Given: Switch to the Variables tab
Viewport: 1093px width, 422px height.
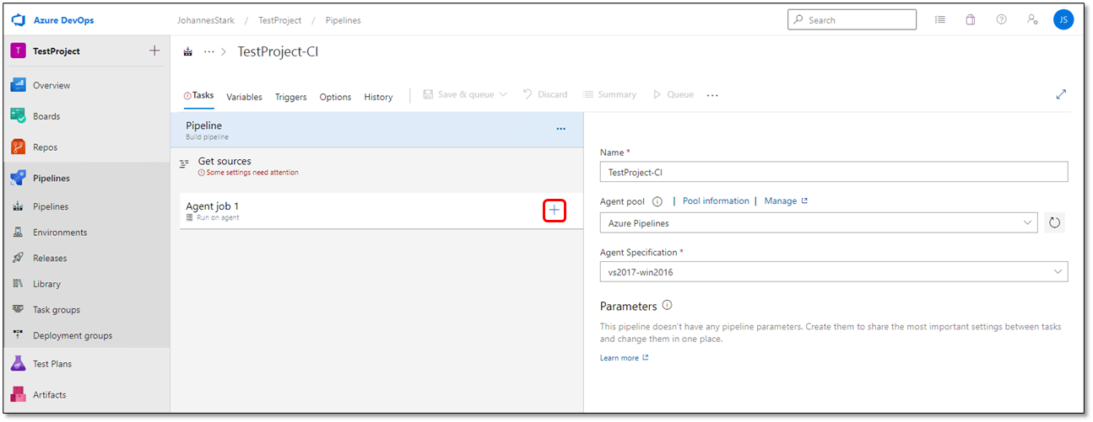Looking at the screenshot, I should click(x=244, y=97).
